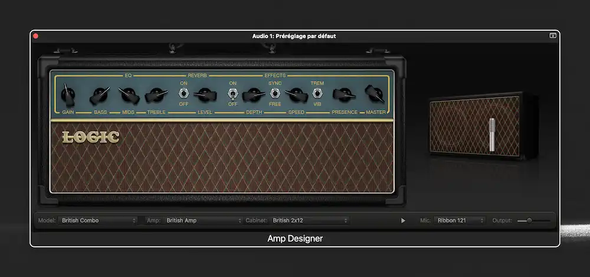Adjust the Bass knob
The image size is (590, 277).
pos(99,95)
